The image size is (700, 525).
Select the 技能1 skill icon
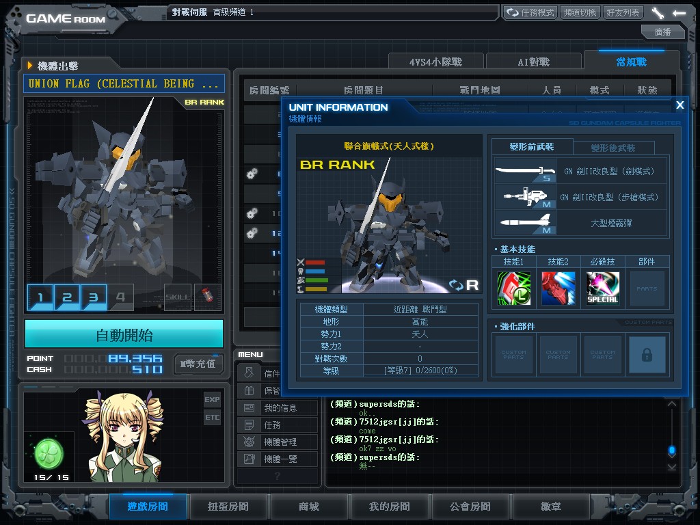pos(514,288)
